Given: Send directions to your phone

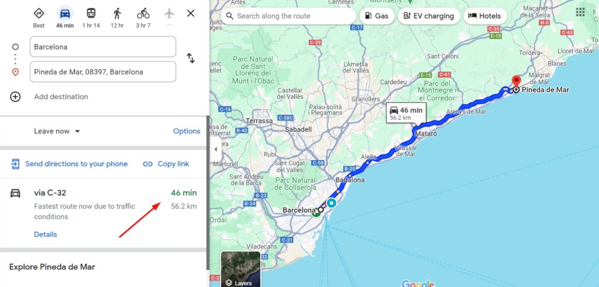Looking at the screenshot, I should (69, 164).
